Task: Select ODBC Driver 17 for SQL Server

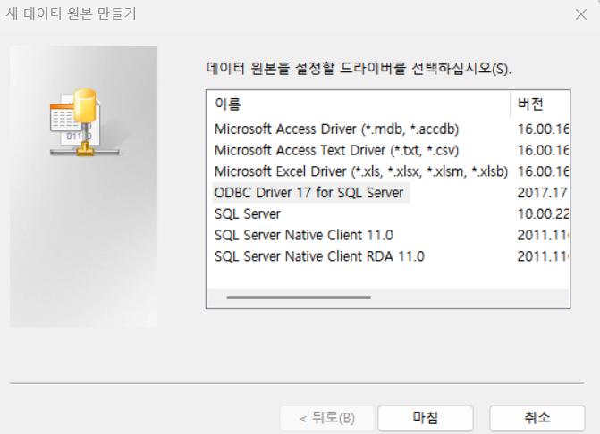Action: 309,193
